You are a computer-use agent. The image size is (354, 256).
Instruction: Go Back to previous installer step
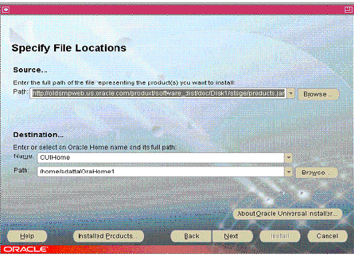tap(191, 236)
